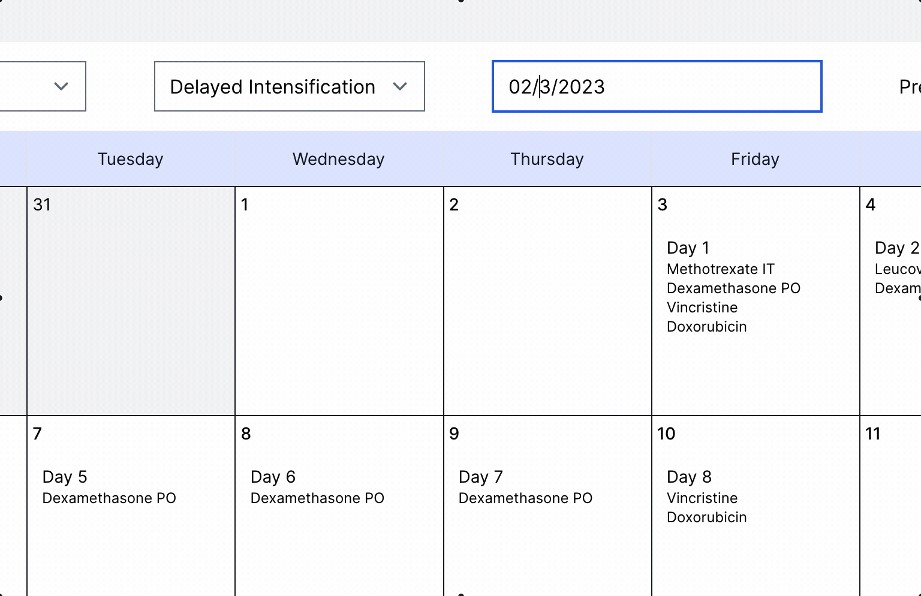Select Dexamethasone PO on Friday the 3rd
Viewport: 921px width, 596px height.
point(734,288)
